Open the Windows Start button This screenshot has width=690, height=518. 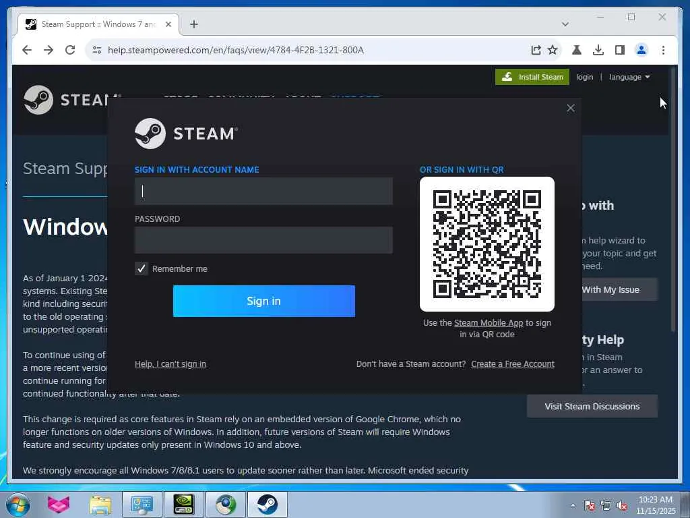[x=18, y=505]
